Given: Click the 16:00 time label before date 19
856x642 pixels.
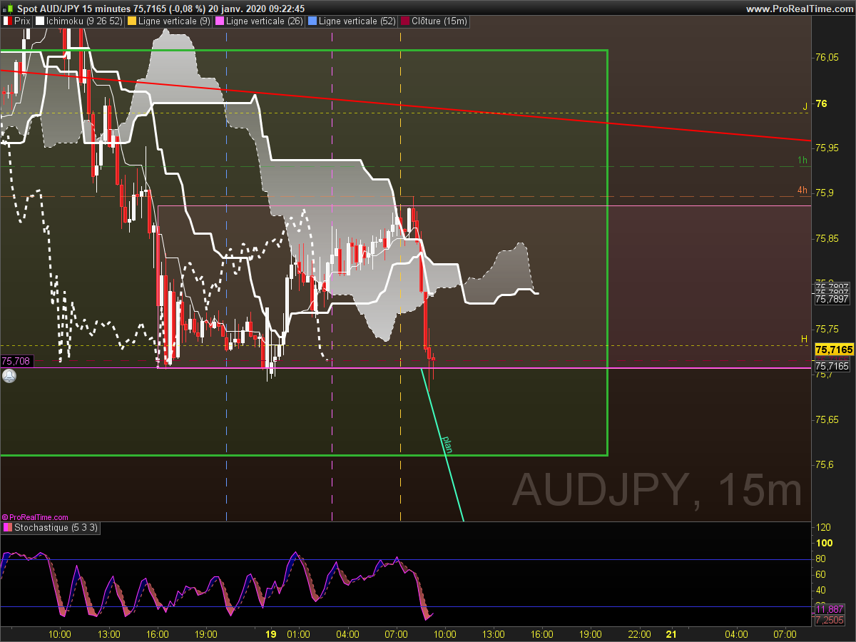Looking at the screenshot, I should tap(158, 634).
